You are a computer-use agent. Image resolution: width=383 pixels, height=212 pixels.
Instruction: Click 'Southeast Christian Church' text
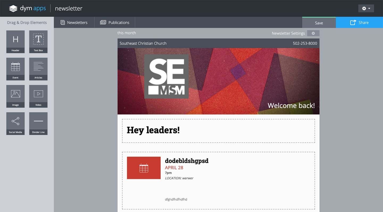(143, 43)
